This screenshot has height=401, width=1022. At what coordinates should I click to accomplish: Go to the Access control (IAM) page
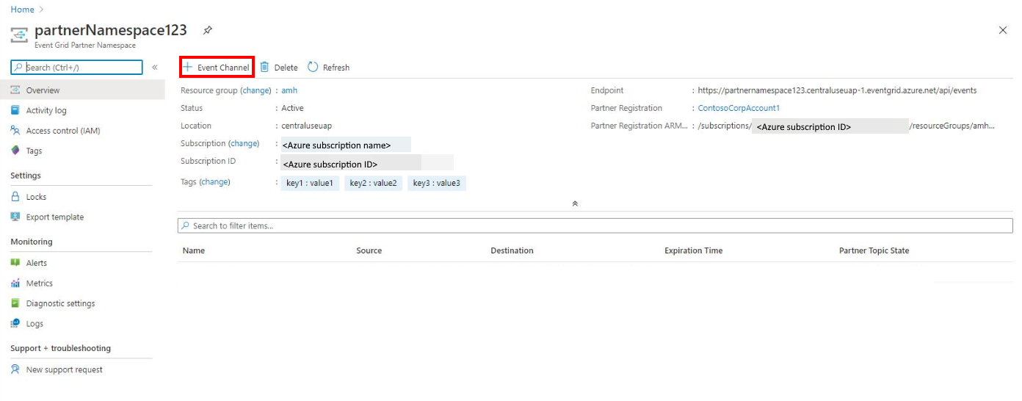pos(82,131)
